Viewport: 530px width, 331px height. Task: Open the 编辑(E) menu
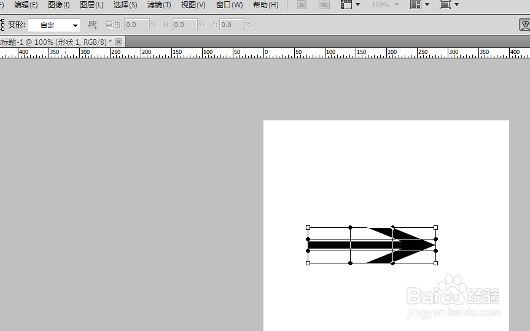click(26, 5)
